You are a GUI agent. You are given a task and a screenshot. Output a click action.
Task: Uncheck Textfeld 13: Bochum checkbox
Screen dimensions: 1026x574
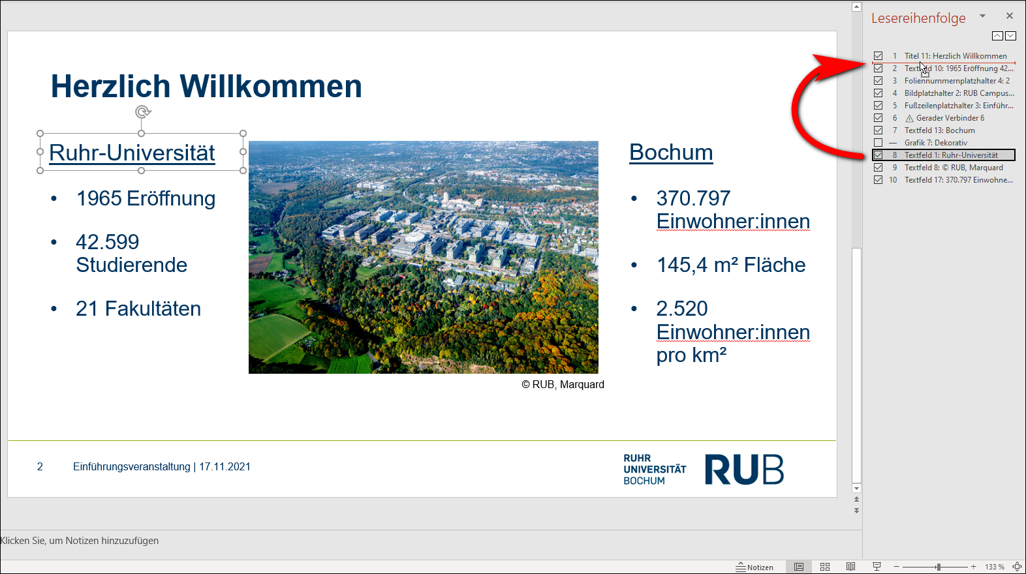pyautogui.click(x=878, y=130)
